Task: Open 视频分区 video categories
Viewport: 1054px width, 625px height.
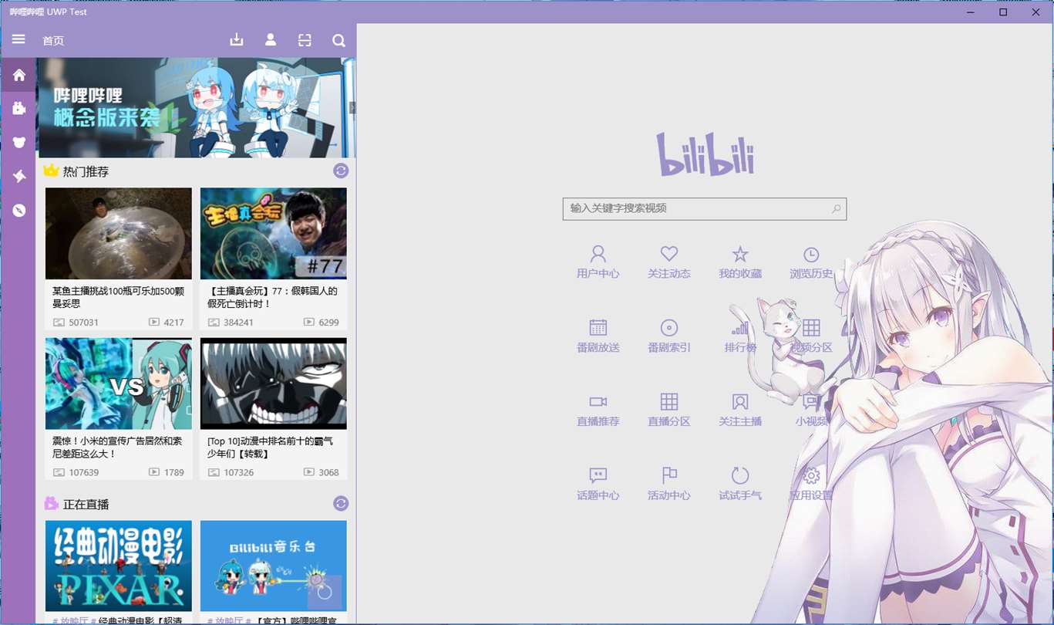Action: pyautogui.click(x=811, y=336)
